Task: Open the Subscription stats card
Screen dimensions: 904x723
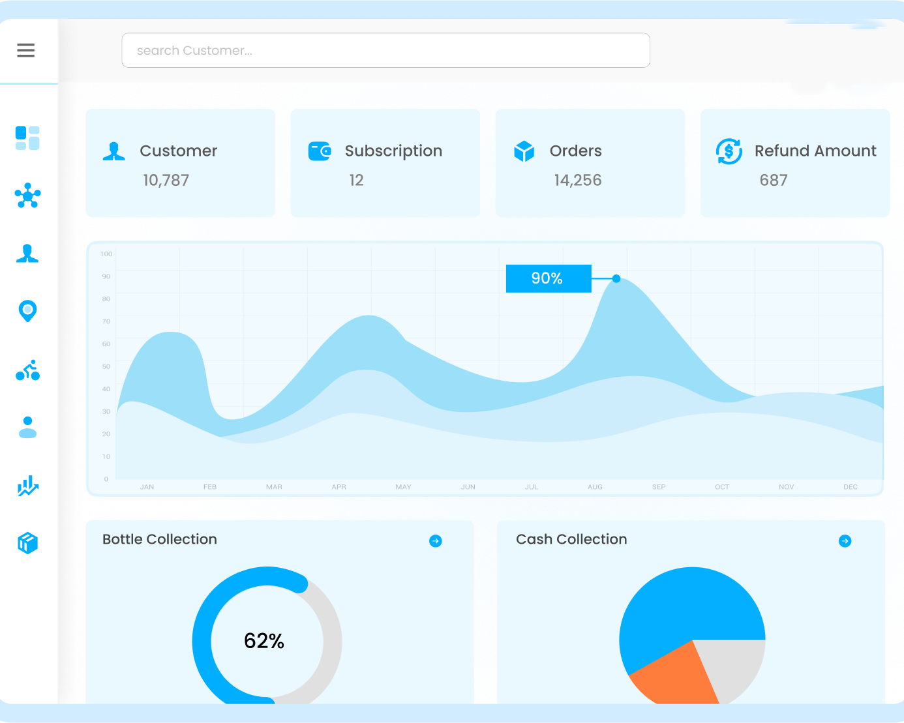Action: [x=385, y=163]
